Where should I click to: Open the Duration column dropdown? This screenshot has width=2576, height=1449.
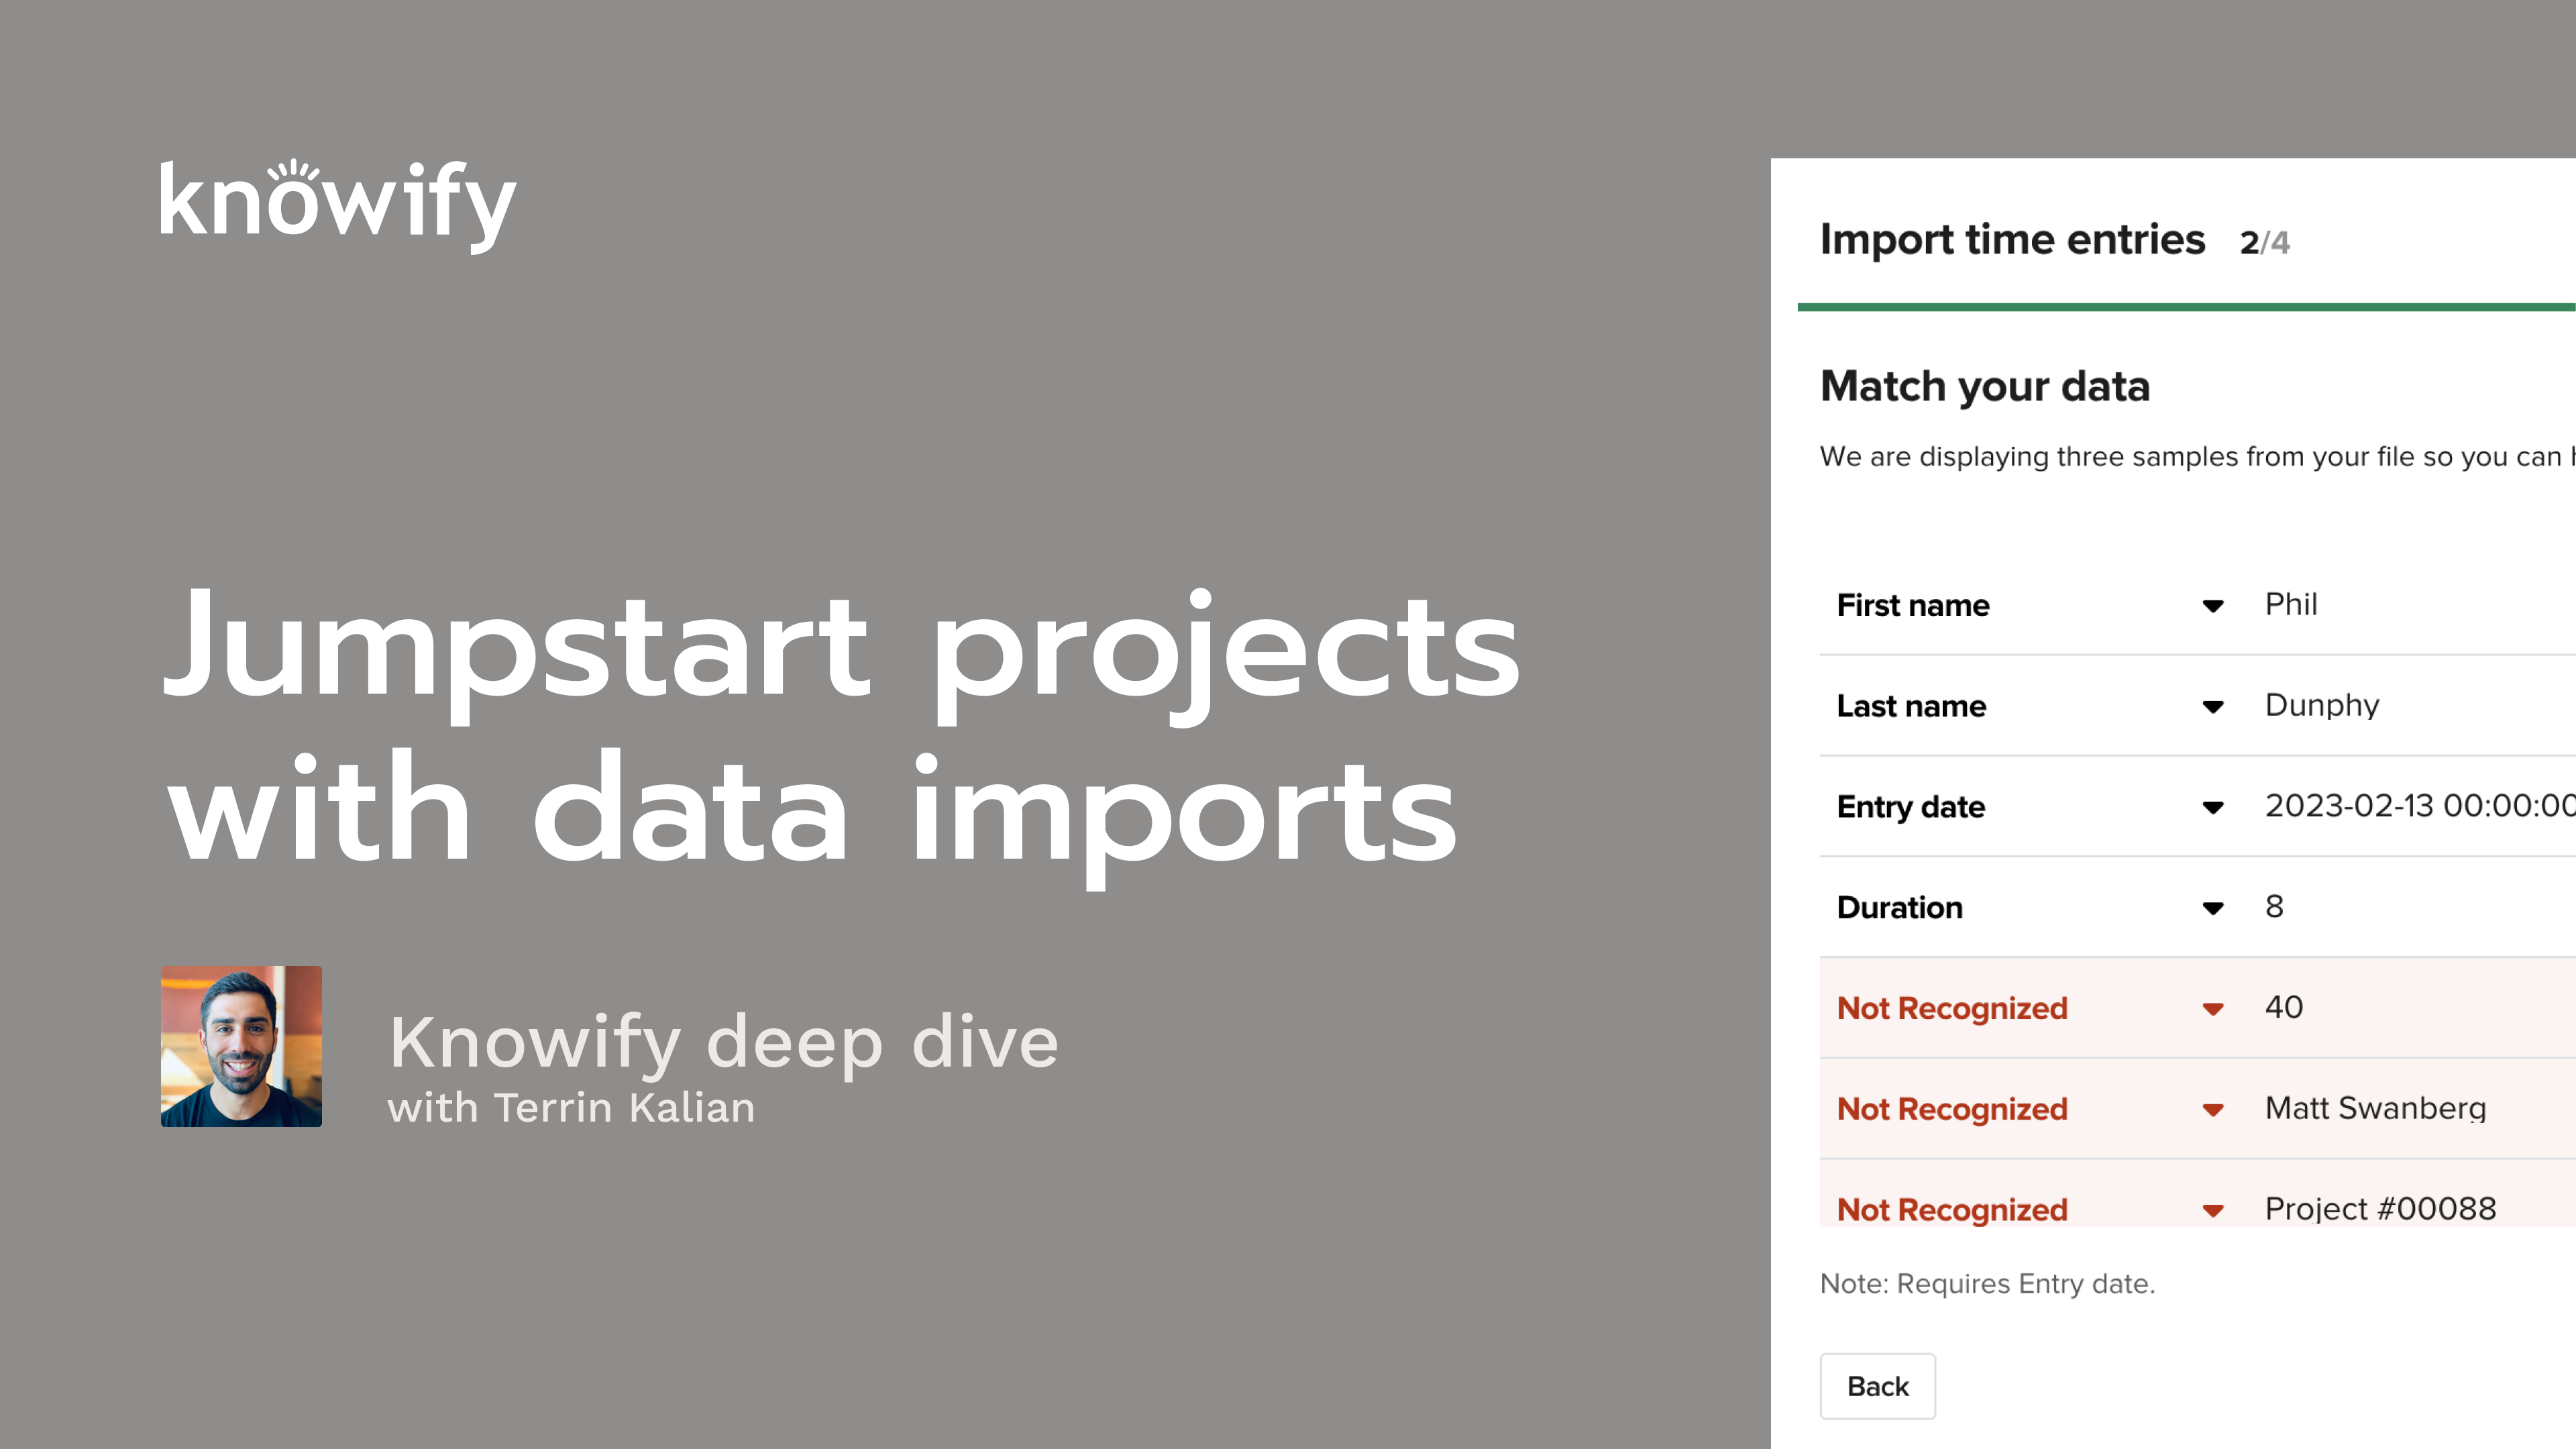coord(2212,908)
